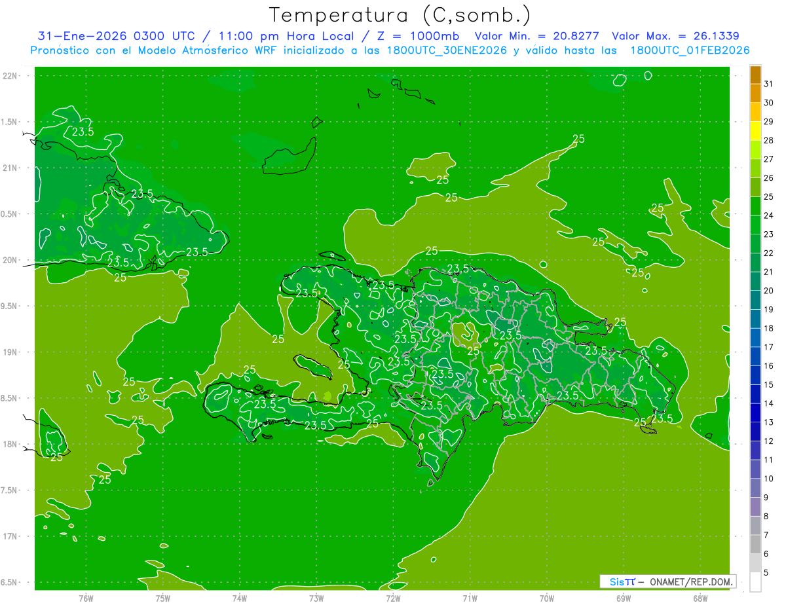The width and height of the screenshot is (786, 607).
Task: Click the "75W" longitude axis label
Action: point(163,597)
